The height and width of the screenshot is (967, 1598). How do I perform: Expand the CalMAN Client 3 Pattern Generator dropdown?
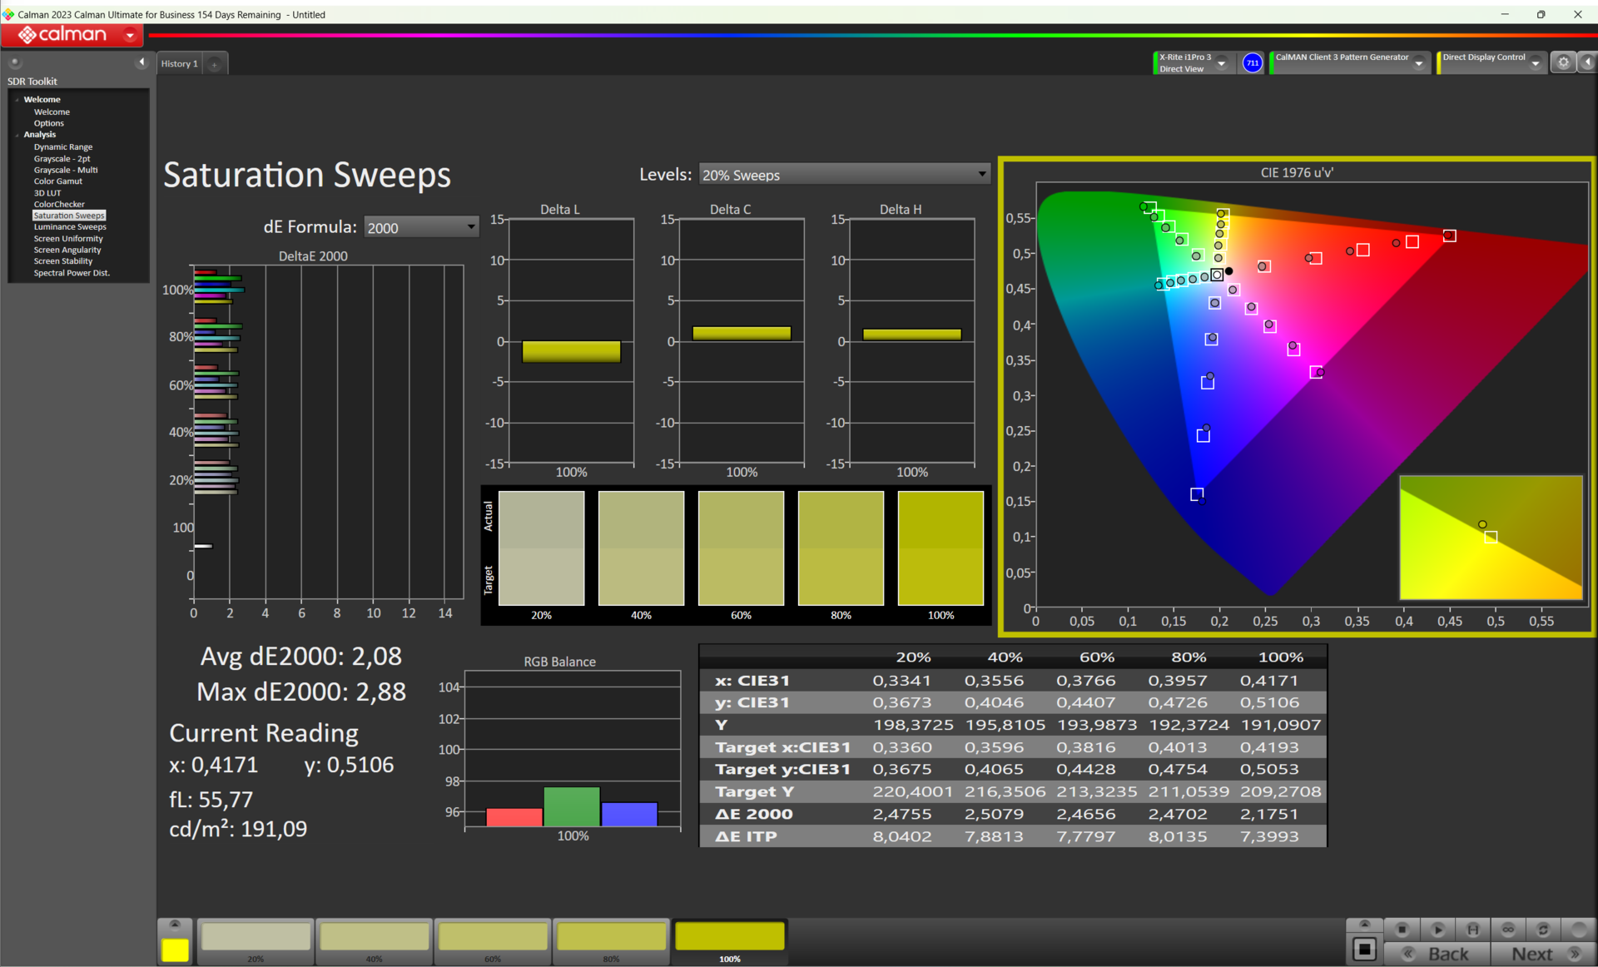click(x=1419, y=63)
